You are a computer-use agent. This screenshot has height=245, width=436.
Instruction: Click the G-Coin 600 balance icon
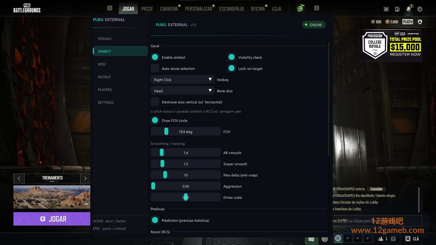[373, 22]
